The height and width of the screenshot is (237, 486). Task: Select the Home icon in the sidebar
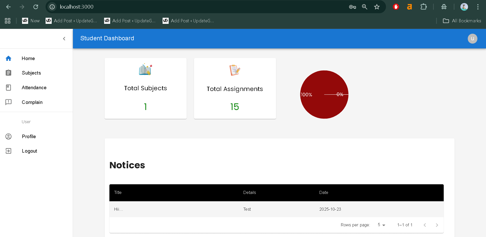(x=8, y=58)
